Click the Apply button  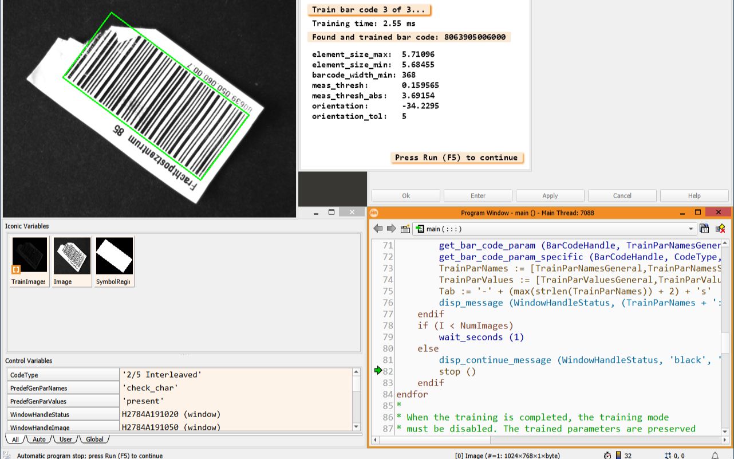(x=550, y=195)
